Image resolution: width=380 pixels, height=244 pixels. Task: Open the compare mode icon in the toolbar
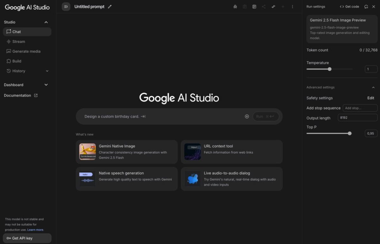254,6
